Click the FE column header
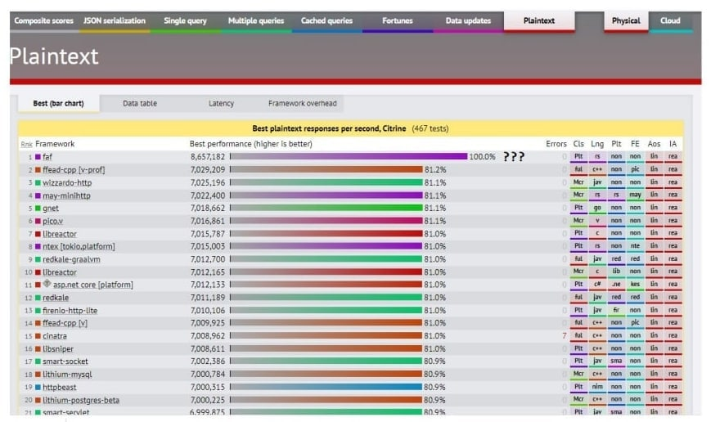Image resolution: width=711 pixels, height=422 pixels. tap(635, 144)
